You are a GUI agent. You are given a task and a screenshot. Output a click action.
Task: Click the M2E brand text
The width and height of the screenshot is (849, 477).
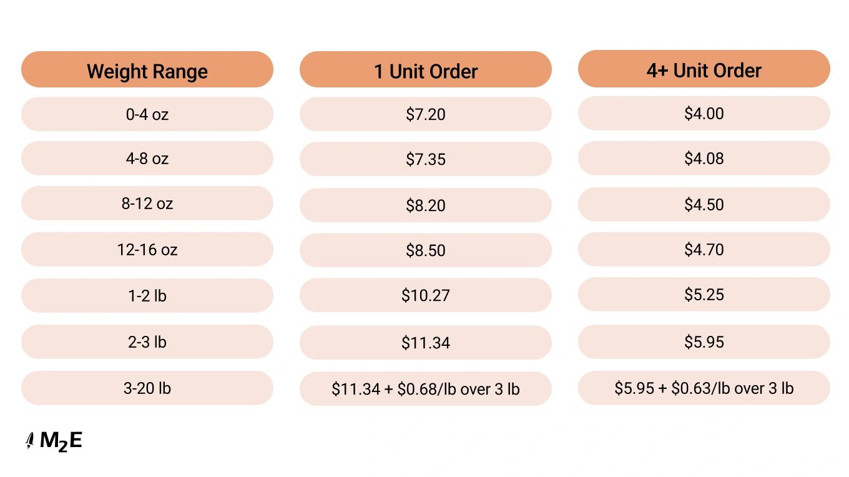[x=61, y=441]
